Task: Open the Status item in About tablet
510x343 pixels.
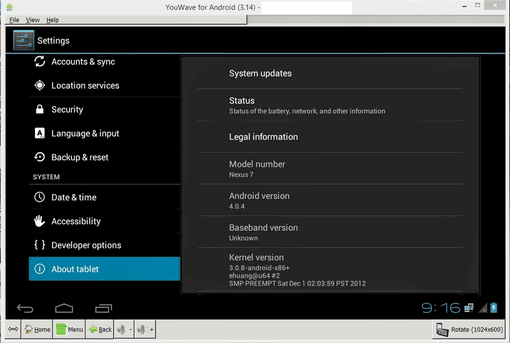Action: point(330,105)
